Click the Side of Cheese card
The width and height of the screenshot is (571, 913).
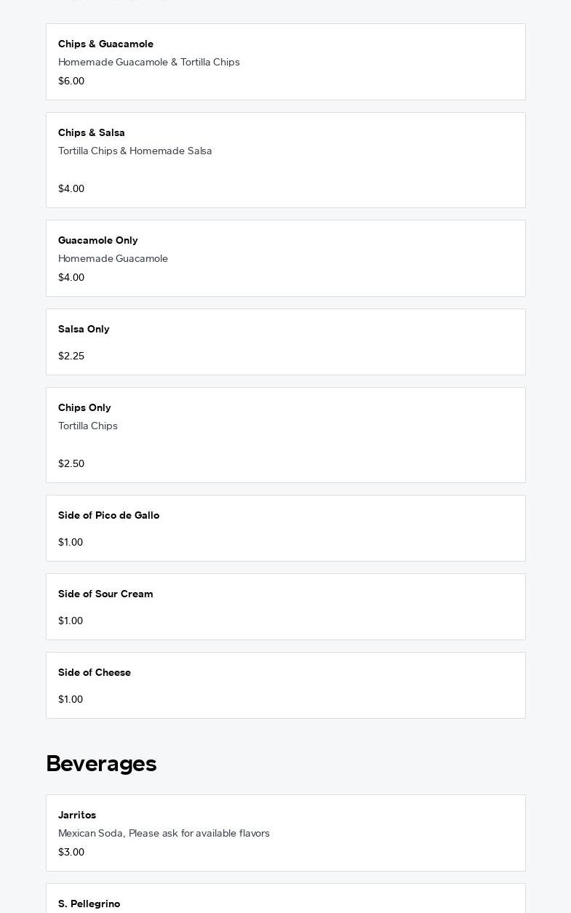point(285,685)
